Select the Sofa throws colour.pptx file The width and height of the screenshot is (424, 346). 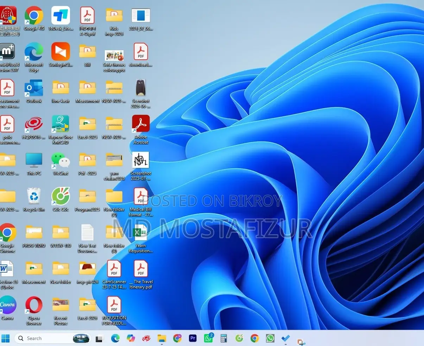pyautogui.click(x=114, y=61)
